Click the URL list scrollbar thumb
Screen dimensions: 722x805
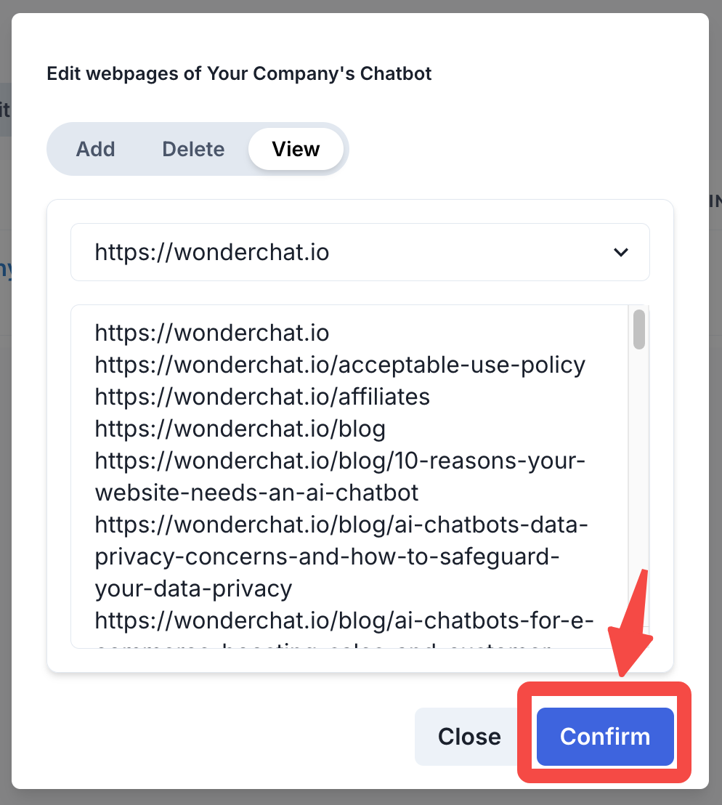[639, 329]
